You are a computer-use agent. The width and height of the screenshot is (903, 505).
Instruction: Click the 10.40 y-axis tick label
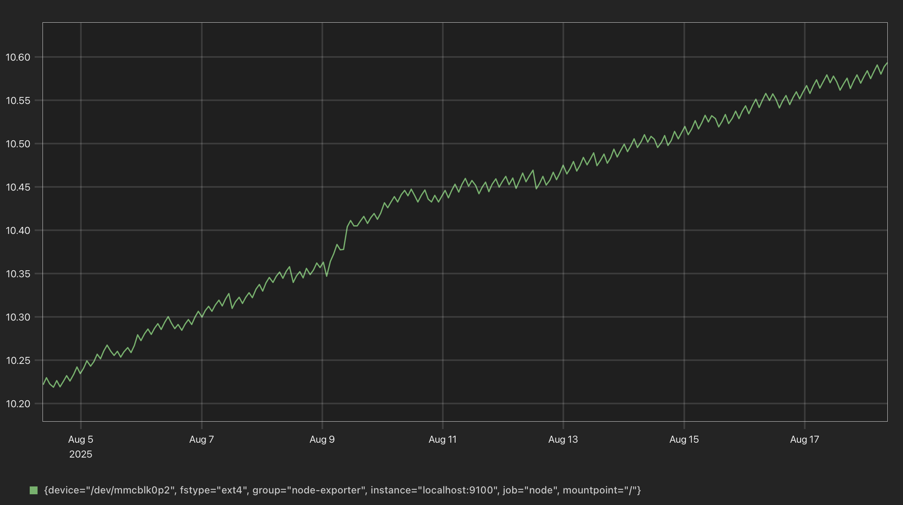[x=18, y=231]
